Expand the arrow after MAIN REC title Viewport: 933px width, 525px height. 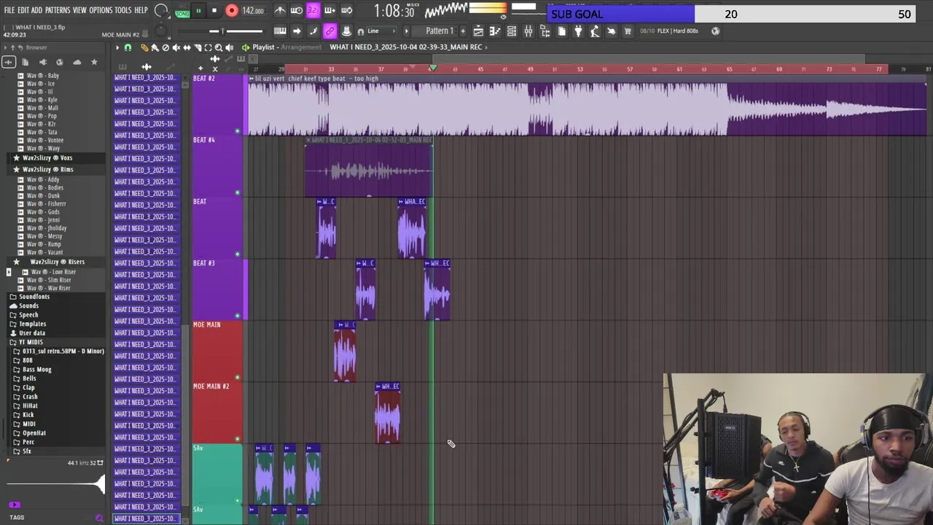point(487,47)
